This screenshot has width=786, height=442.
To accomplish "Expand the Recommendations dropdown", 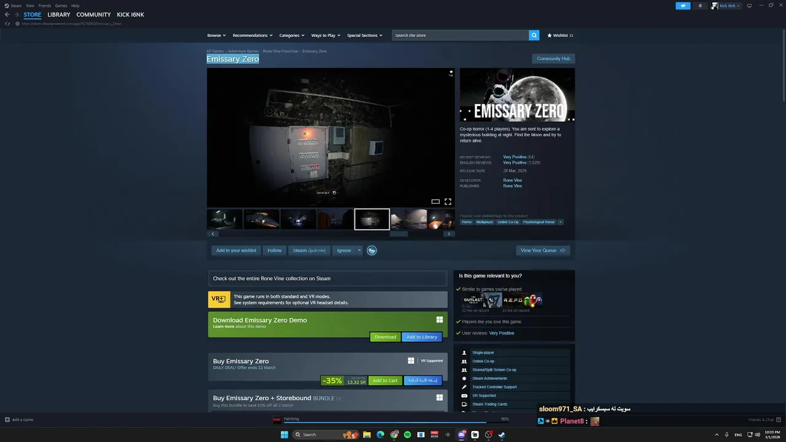I will tap(252, 36).
